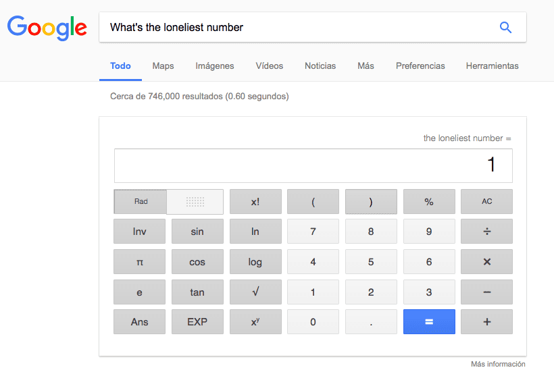This screenshot has height=372, width=554.
Task: Open the Más información link
Action: pos(497,364)
